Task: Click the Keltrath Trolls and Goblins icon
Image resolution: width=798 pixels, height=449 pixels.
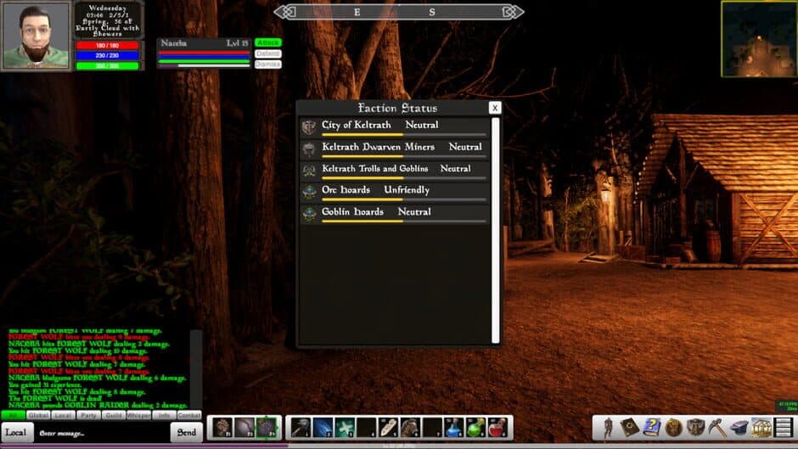Action: point(309,171)
